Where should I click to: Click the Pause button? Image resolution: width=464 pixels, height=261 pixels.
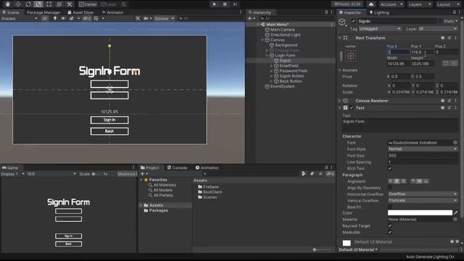point(225,4)
